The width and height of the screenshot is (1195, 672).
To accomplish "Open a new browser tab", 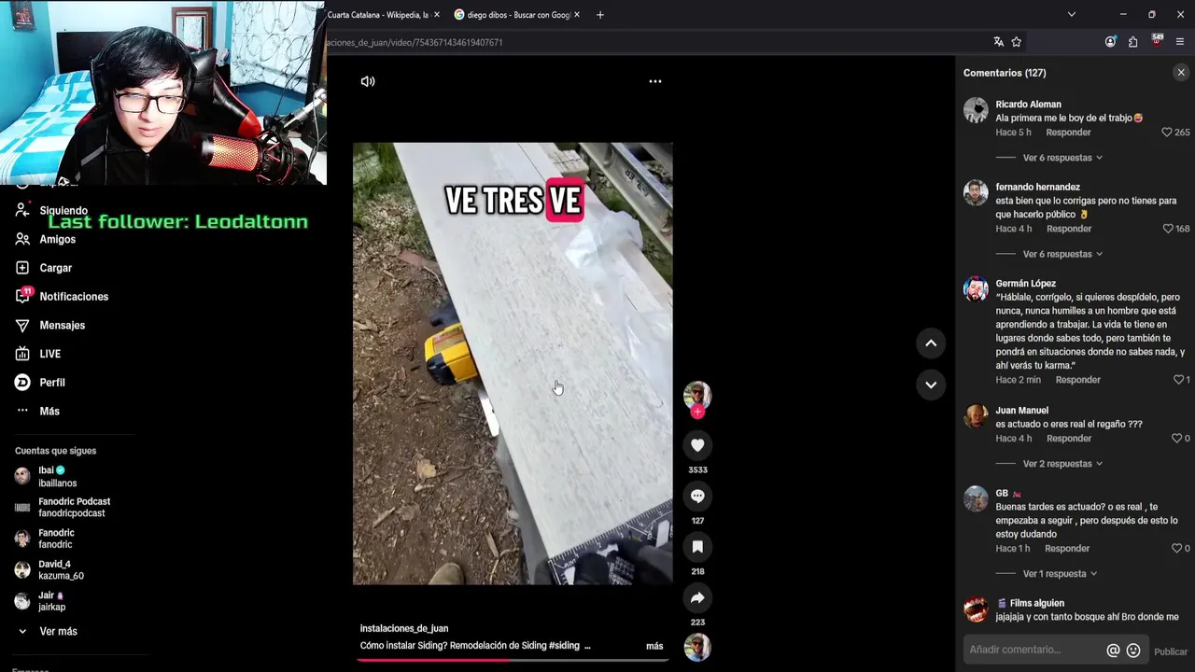I will 600,15.
